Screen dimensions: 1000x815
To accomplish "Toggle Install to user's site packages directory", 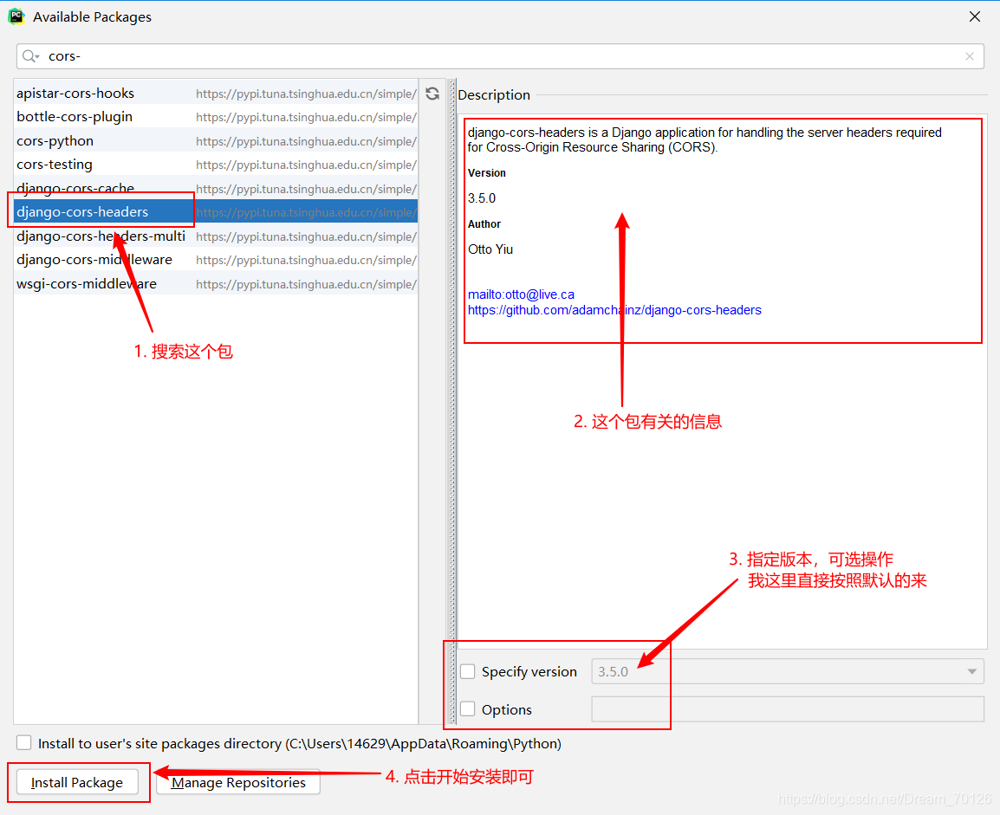I will click(x=23, y=742).
